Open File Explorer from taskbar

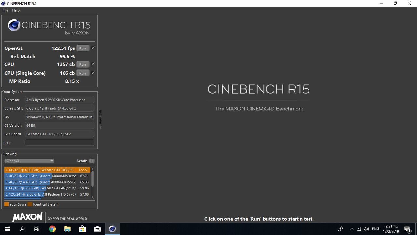[67, 229]
